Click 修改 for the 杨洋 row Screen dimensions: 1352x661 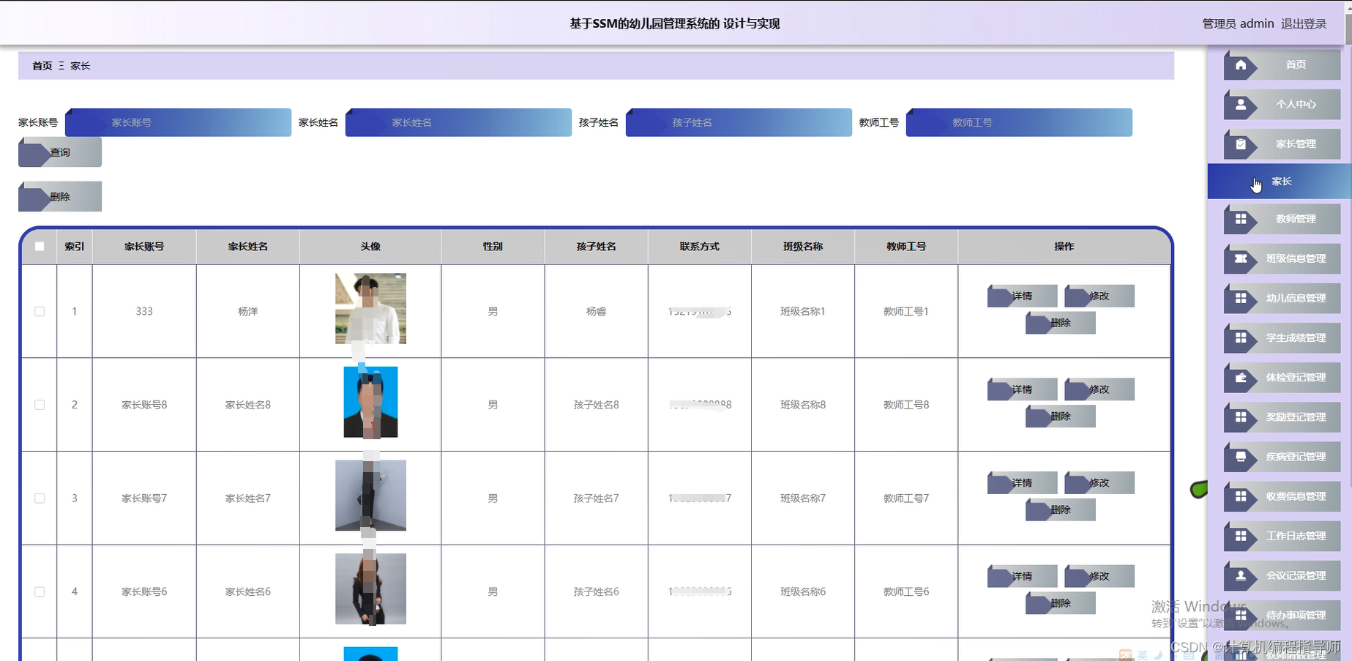coord(1099,296)
